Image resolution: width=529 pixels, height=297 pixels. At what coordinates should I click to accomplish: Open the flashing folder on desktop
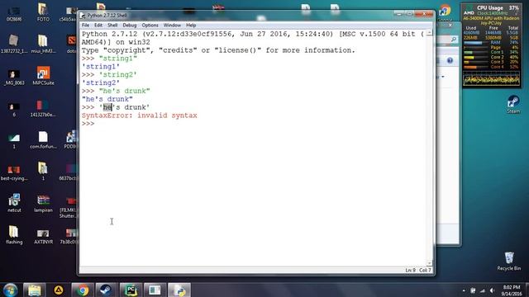click(14, 234)
